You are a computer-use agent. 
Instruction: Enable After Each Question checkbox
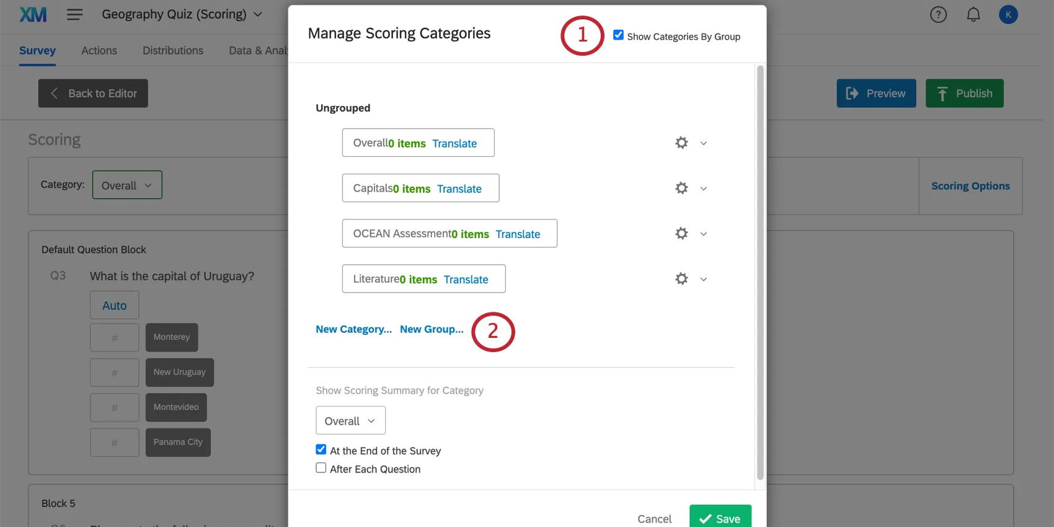[321, 468]
